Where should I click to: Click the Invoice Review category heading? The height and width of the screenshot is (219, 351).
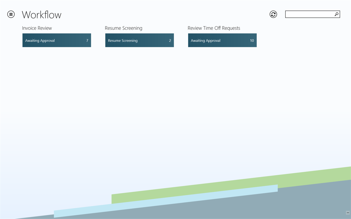click(x=37, y=28)
